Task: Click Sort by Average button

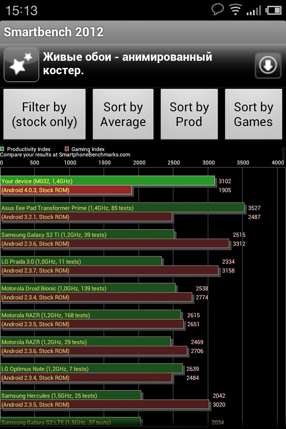Action: tap(123, 114)
